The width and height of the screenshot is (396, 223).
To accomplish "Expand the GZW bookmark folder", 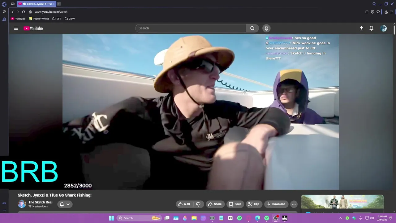I will click(70, 19).
